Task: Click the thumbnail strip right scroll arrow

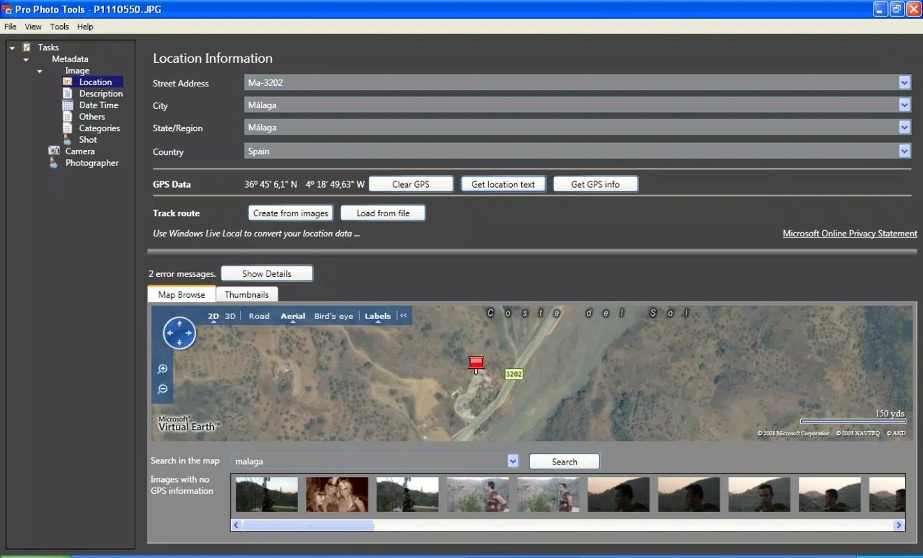Action: [899, 525]
